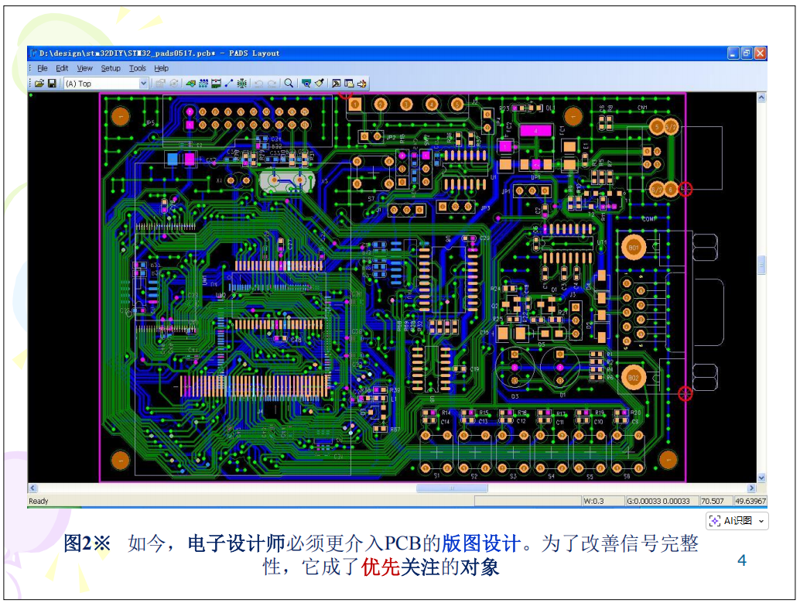
Task: Open the Tools menu
Action: (137, 68)
